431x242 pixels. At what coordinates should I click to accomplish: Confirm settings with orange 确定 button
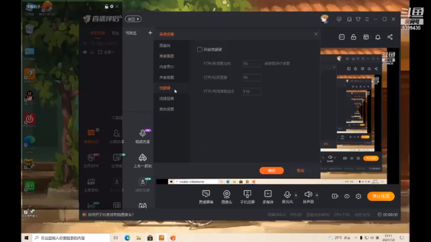coord(271,170)
